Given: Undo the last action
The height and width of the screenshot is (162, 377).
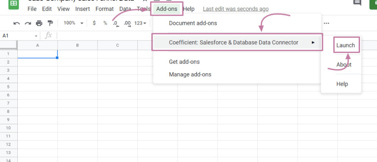Looking at the screenshot, I should 17,23.
